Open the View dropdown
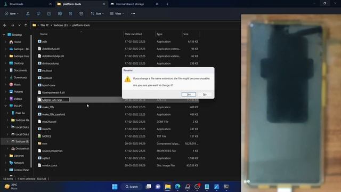Viewport: 341px width, 192px height. pyautogui.click(x=117, y=13)
